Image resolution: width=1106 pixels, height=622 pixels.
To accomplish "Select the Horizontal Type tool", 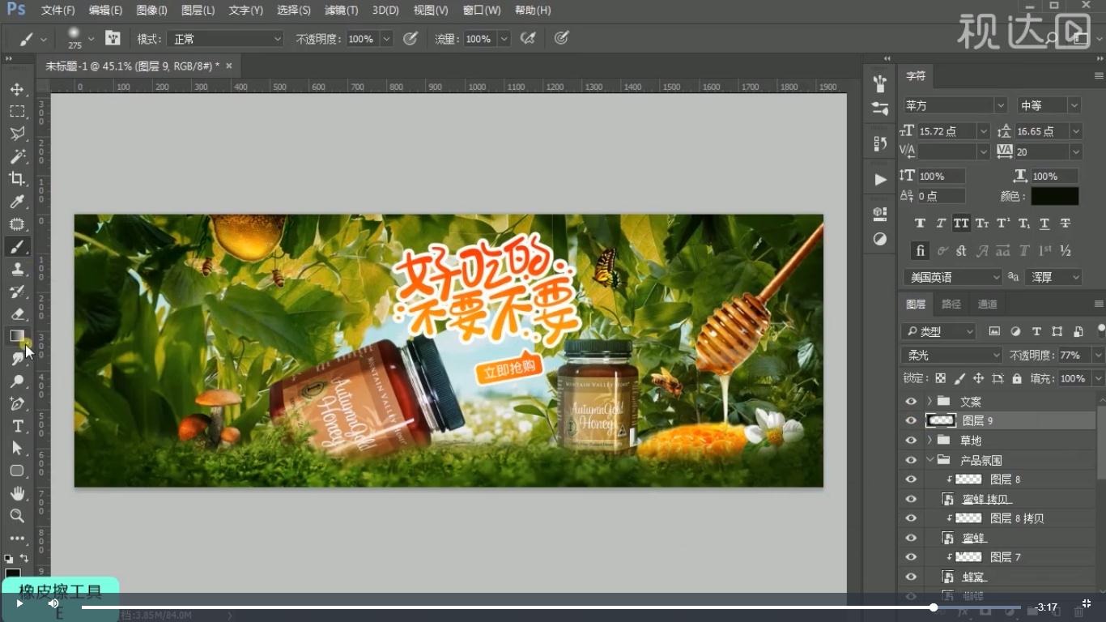I will 17,426.
